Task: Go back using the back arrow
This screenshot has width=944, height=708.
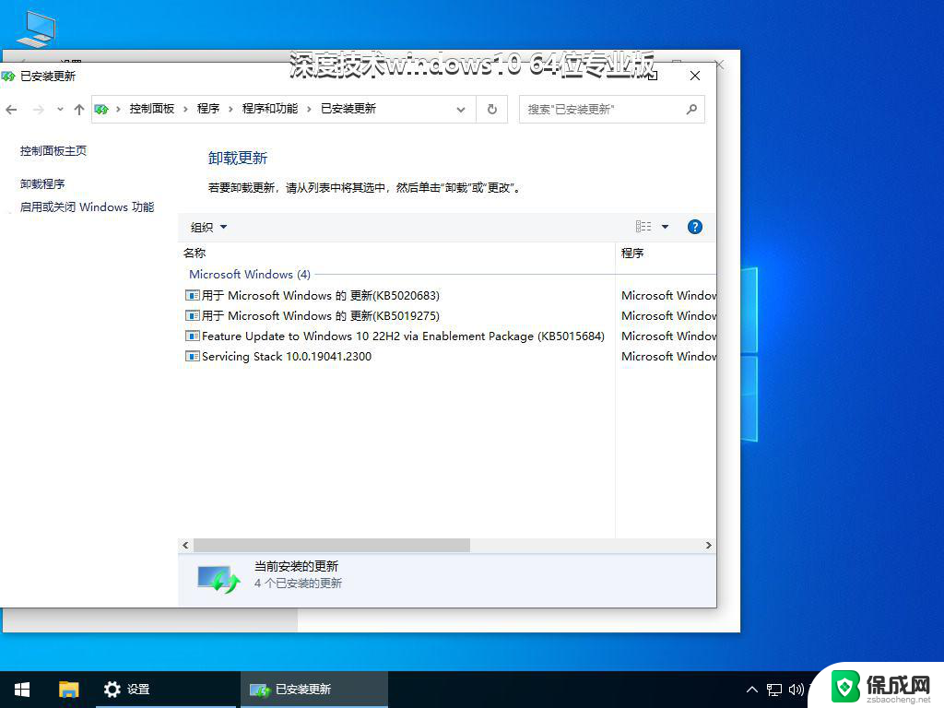Action: (11, 110)
